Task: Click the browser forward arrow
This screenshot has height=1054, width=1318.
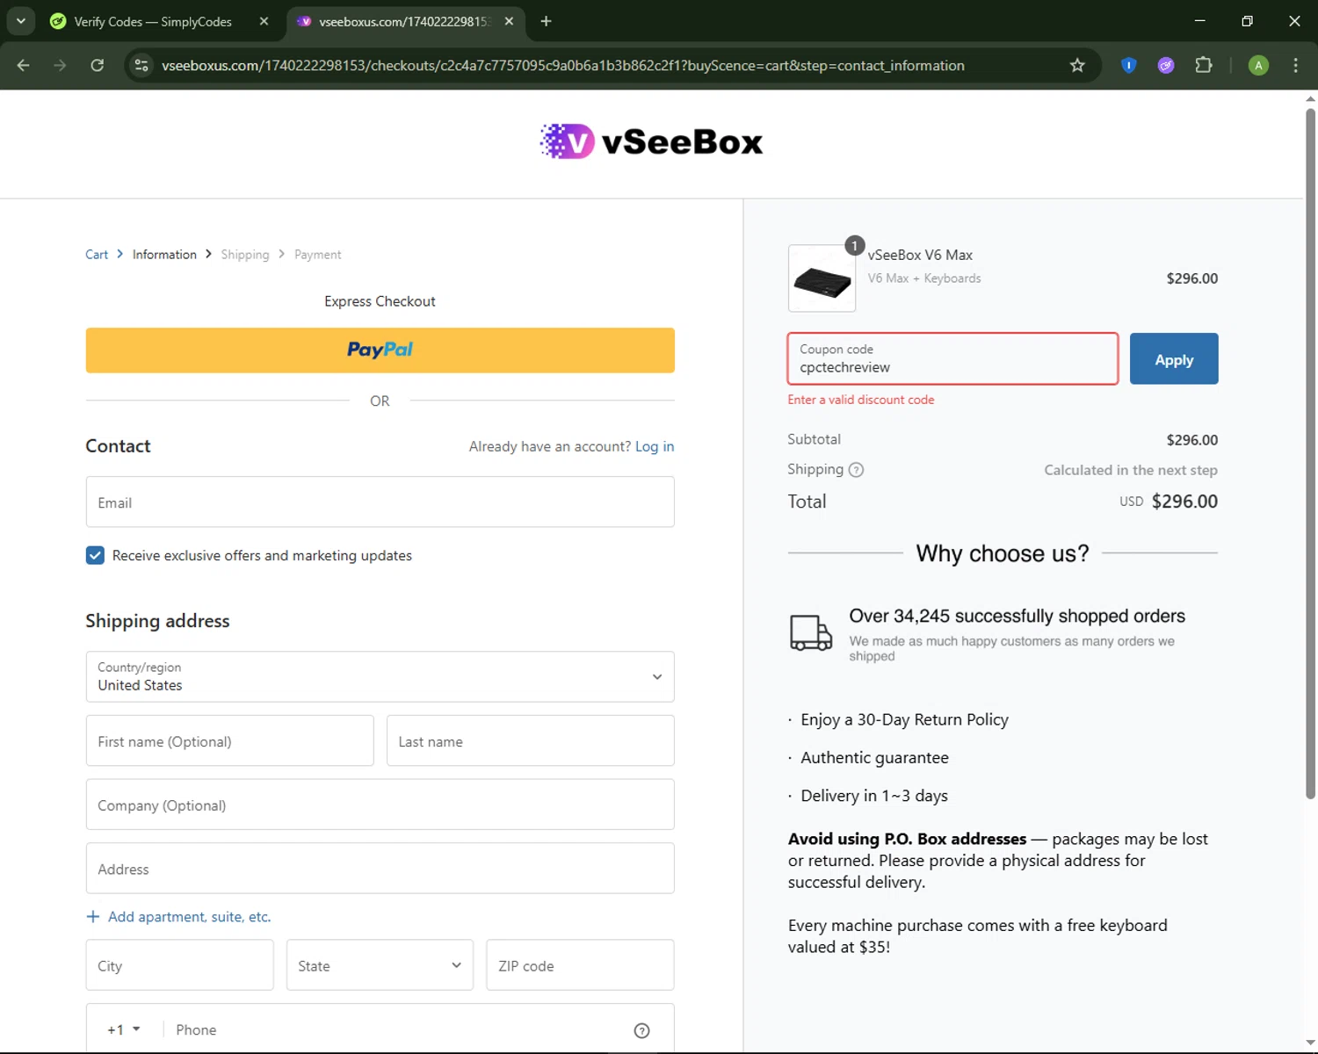Action: (x=60, y=65)
